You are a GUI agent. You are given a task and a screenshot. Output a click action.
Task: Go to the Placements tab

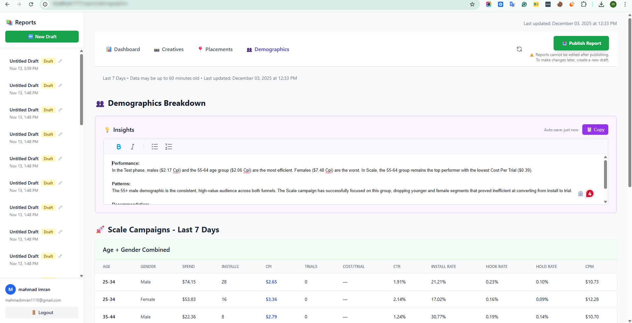(x=215, y=49)
